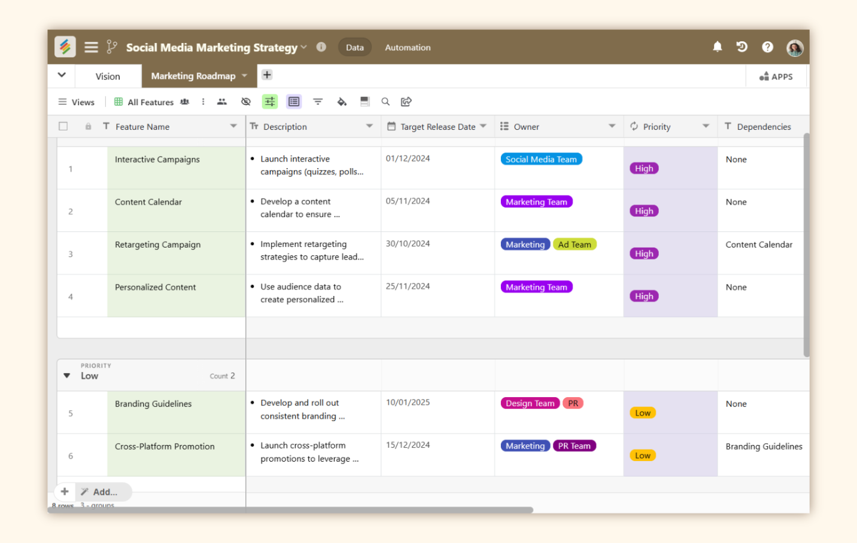Open the hamburger menu in header
This screenshot has width=857, height=543.
(x=91, y=47)
